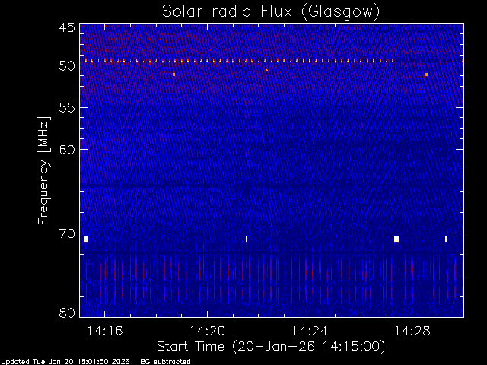
Task: Click the '70' frequency tick label
Action: [x=67, y=233]
